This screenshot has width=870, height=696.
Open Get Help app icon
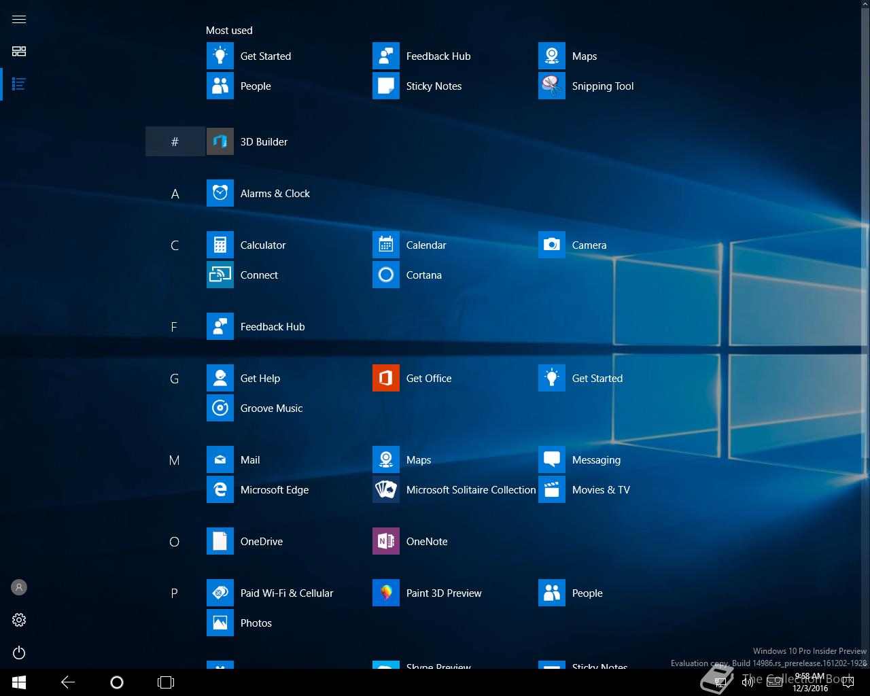coord(220,378)
